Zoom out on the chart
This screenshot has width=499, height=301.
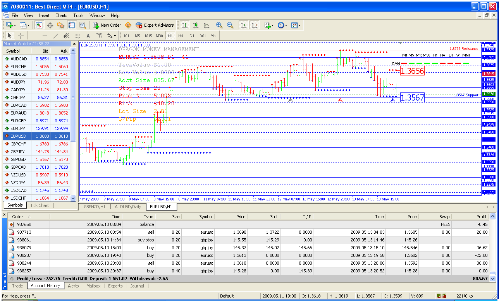230,25
